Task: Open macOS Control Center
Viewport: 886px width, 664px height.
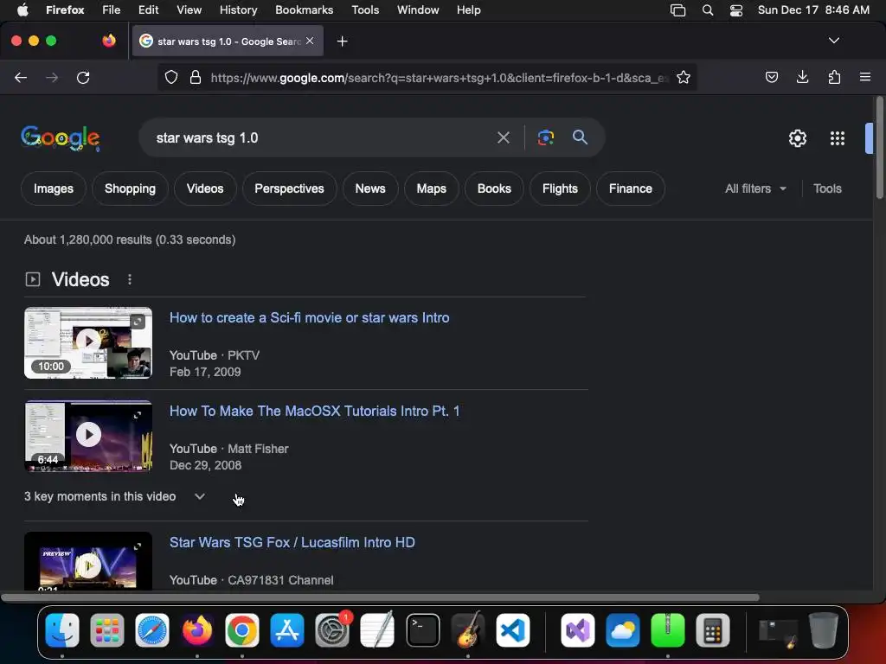Action: point(735,10)
